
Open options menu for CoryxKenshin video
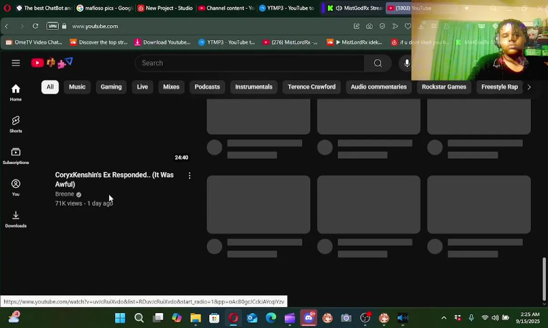[x=189, y=175]
